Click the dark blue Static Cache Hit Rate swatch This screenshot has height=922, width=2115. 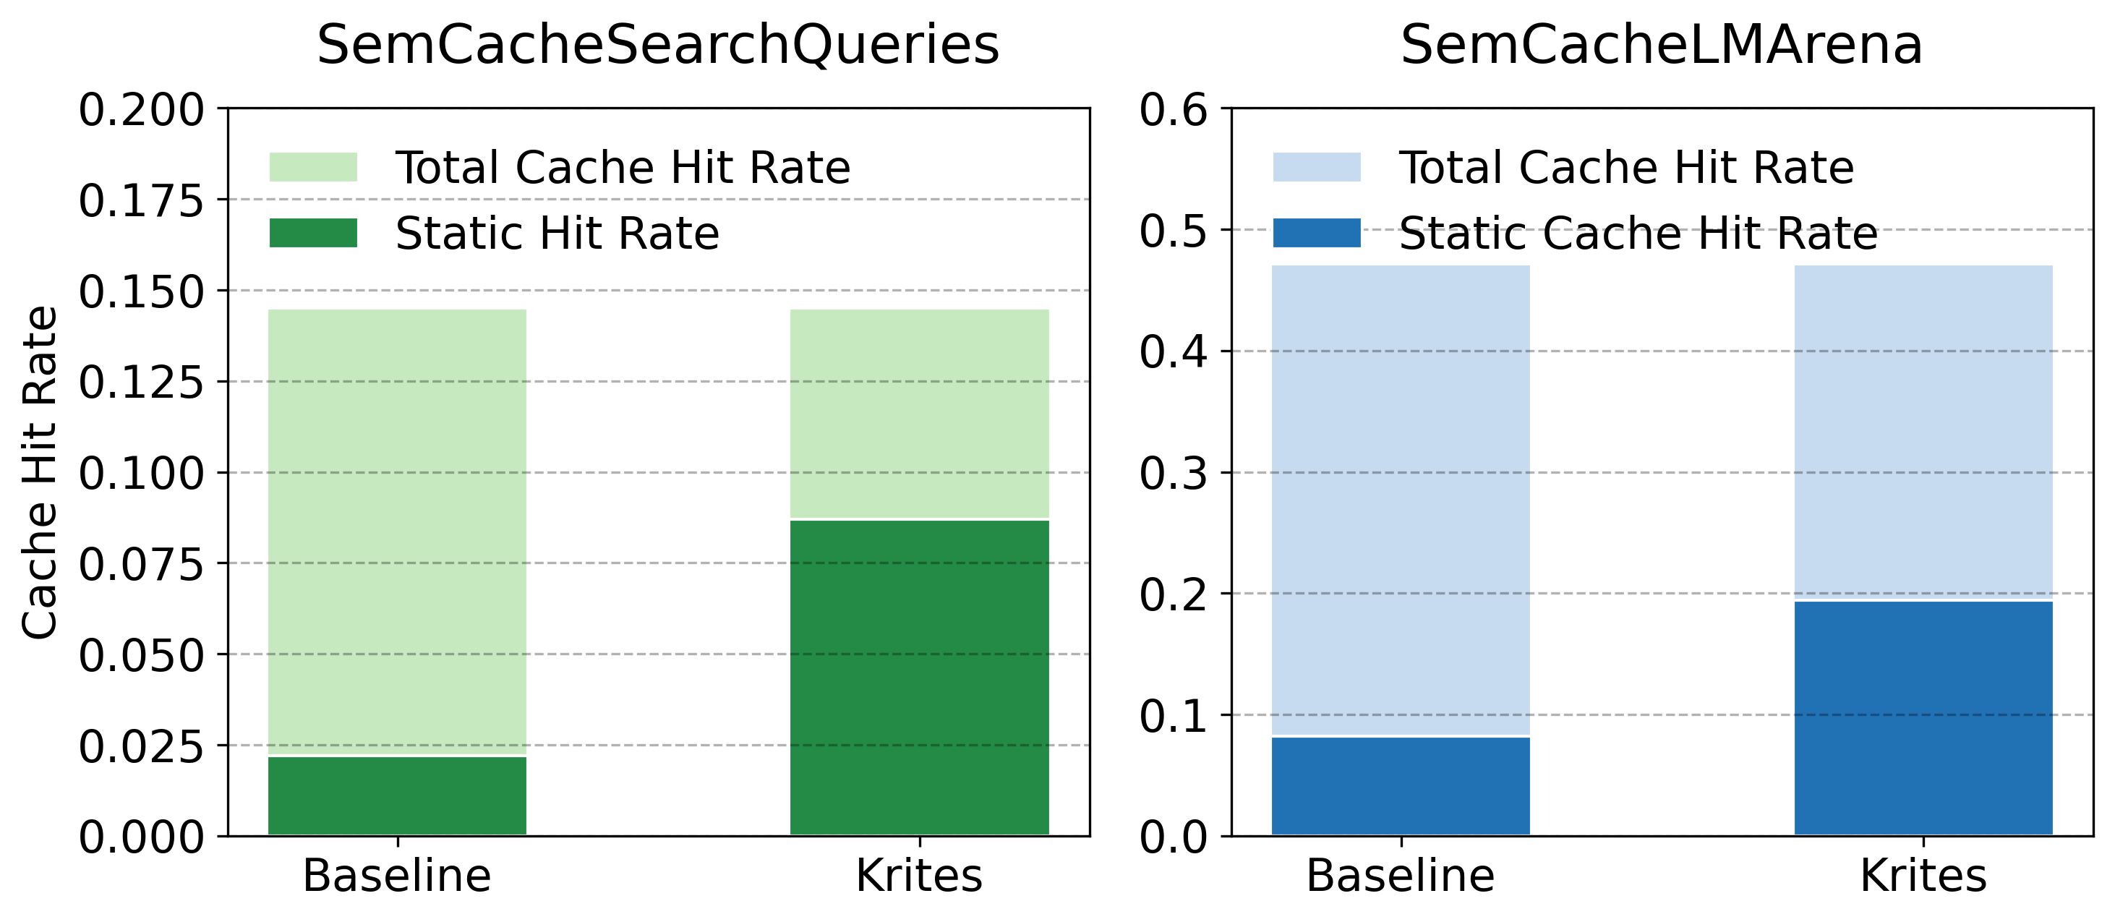point(1316,232)
